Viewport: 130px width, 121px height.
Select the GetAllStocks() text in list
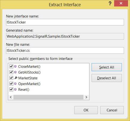(x=29, y=72)
